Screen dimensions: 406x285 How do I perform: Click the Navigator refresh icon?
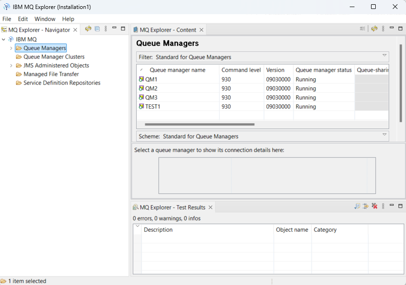88,29
